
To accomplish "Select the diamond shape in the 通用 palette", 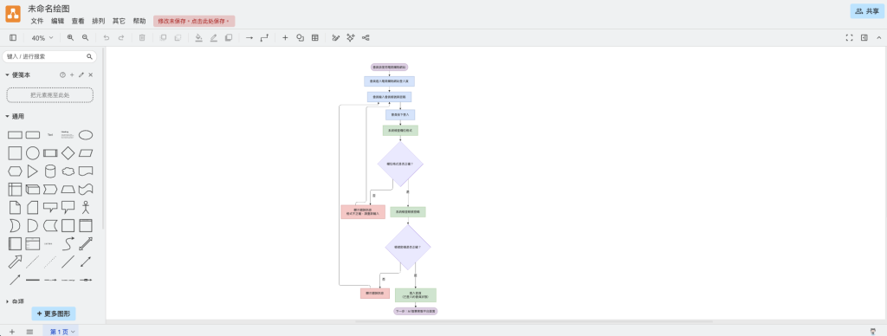I will pos(68,152).
